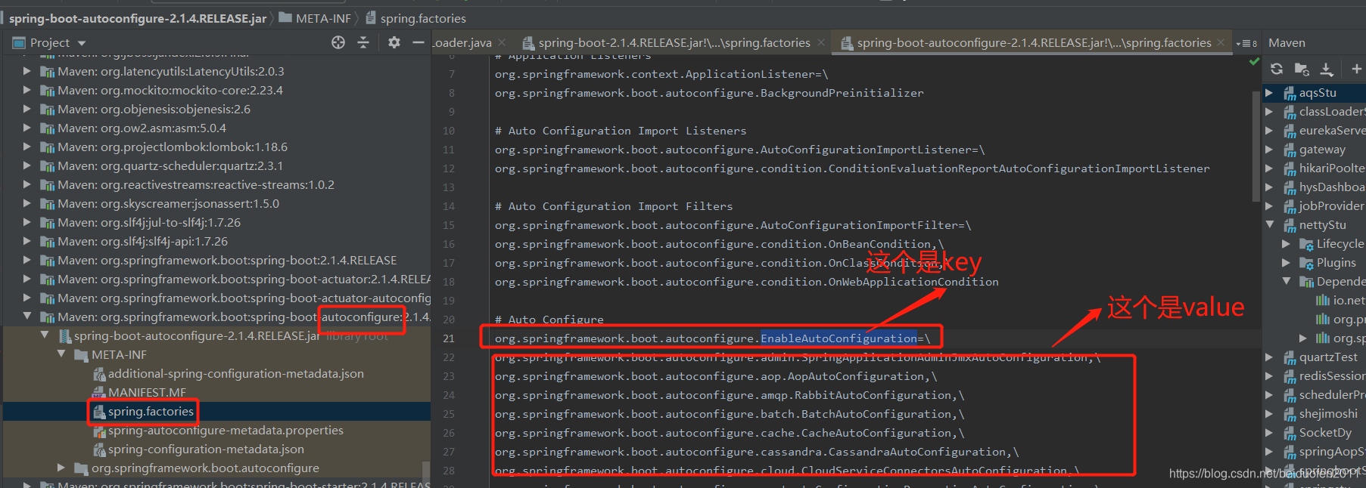The image size is (1366, 488).
Task: Switch to the loader.java editor tab
Action: point(463,43)
